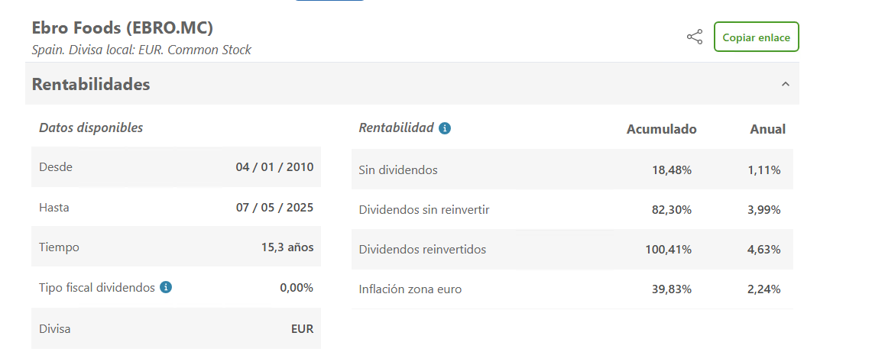Click the Divisa EUR value

tap(302, 328)
